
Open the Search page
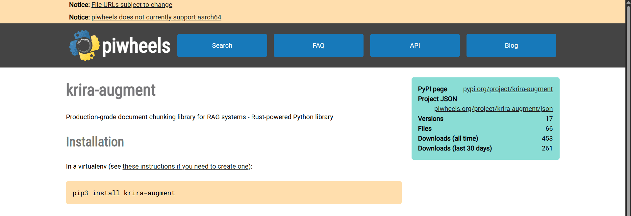222,45
